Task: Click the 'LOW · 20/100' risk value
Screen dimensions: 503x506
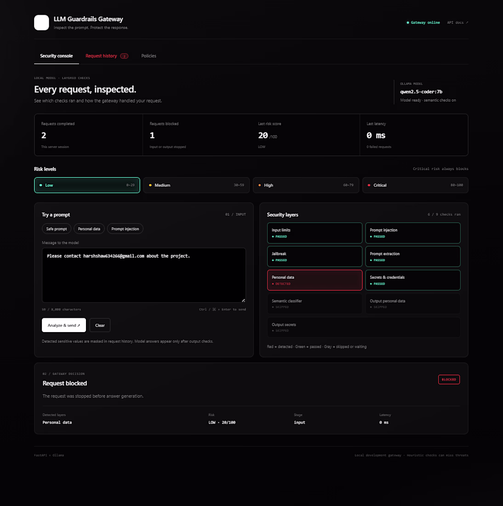Action: point(222,422)
